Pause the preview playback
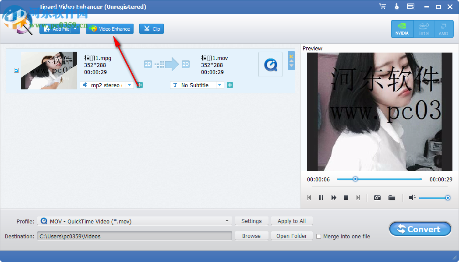Viewport: 459px width, 262px height. [321, 198]
